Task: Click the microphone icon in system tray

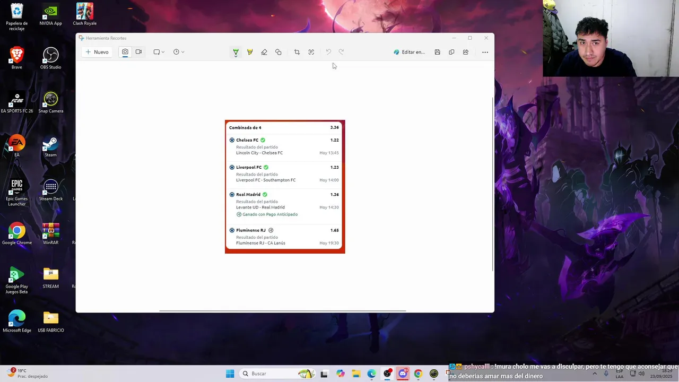Action: click(x=606, y=374)
